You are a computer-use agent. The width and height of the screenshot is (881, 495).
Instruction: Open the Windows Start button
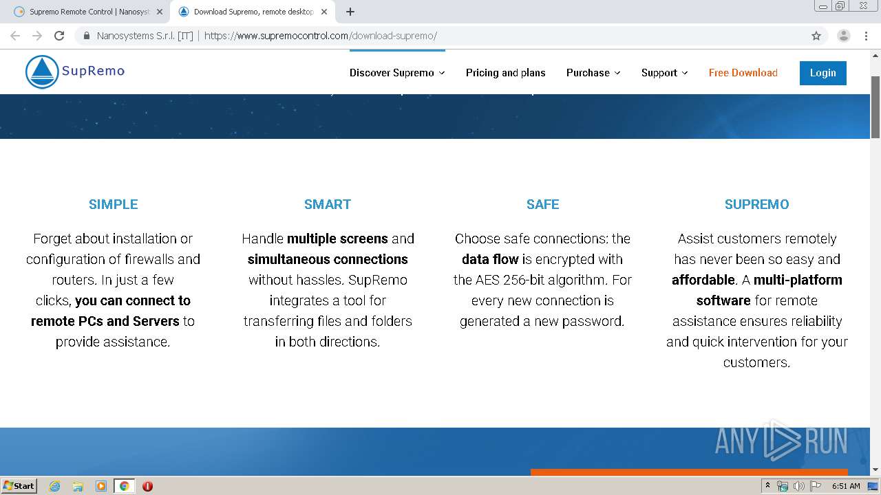[x=19, y=486]
